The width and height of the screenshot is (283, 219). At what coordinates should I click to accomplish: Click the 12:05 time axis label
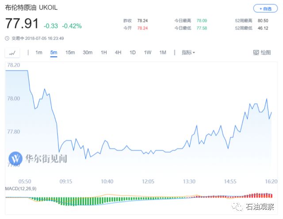point(148,181)
